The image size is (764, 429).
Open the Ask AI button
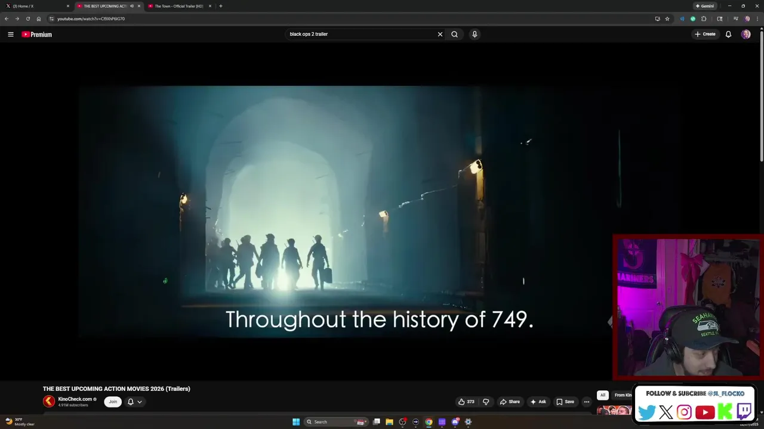click(x=538, y=402)
